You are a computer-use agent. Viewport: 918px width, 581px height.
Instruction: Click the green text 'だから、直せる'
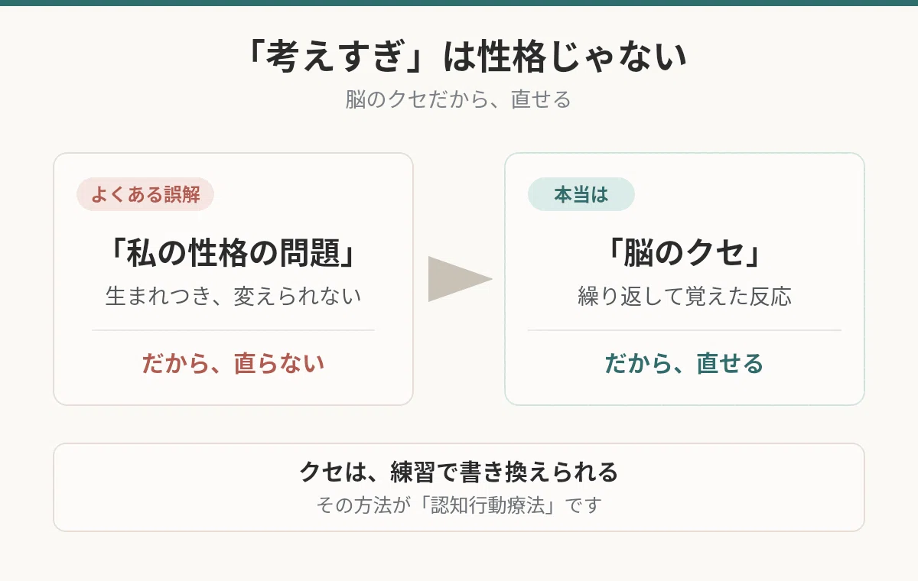(x=685, y=363)
